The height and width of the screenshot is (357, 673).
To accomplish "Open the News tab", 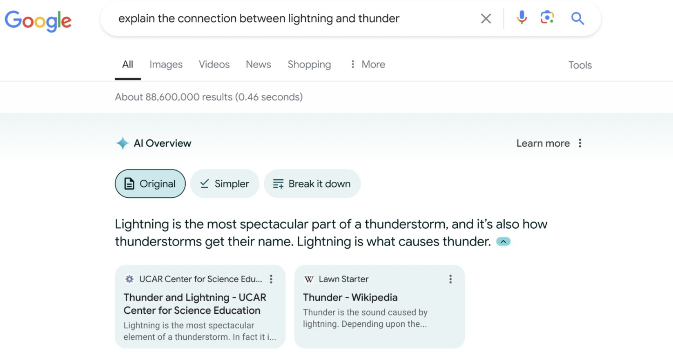I will tap(258, 65).
